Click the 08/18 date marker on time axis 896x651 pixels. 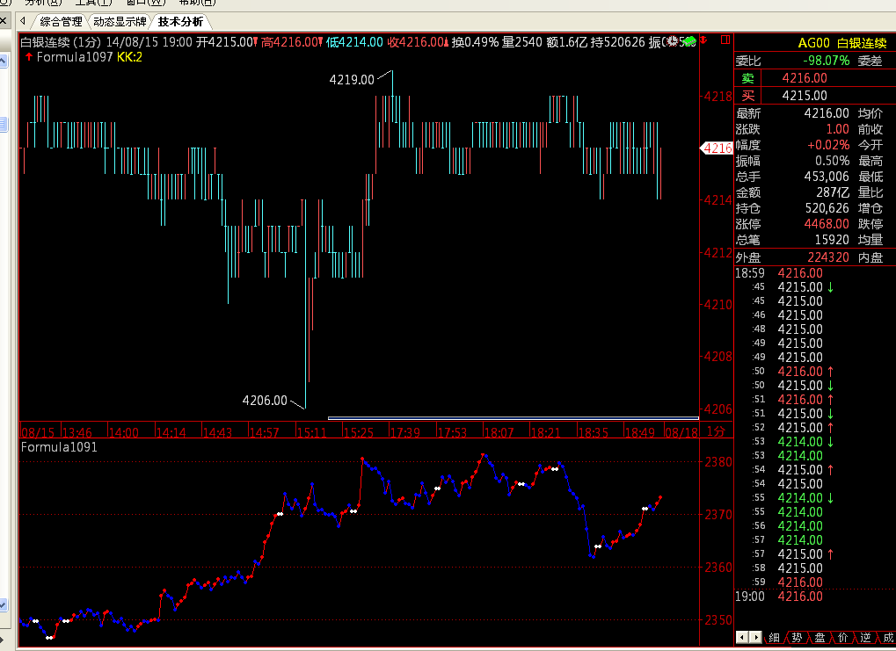click(x=681, y=432)
